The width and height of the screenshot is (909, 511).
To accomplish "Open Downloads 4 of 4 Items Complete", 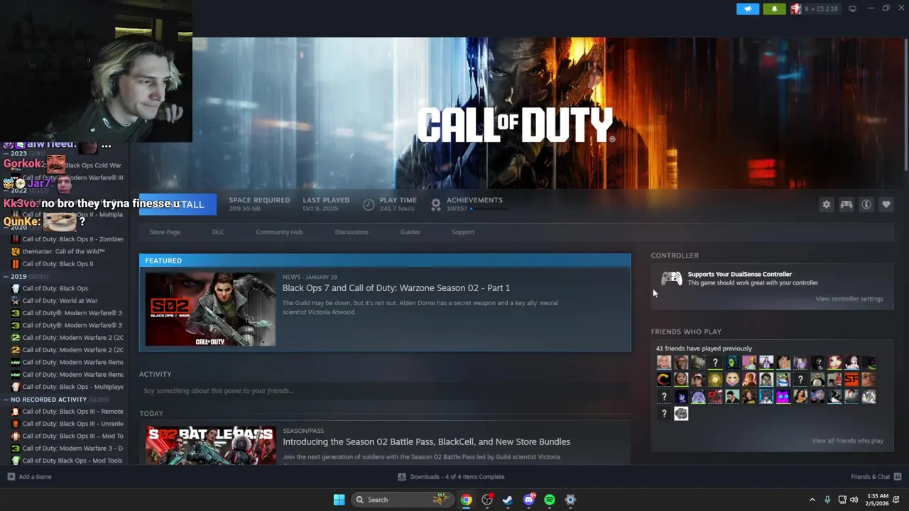I will (457, 476).
